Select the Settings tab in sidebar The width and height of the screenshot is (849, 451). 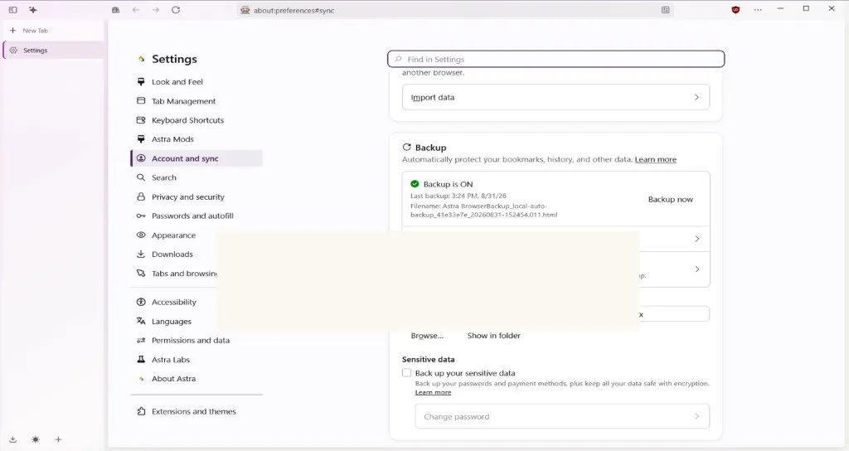click(x=53, y=50)
